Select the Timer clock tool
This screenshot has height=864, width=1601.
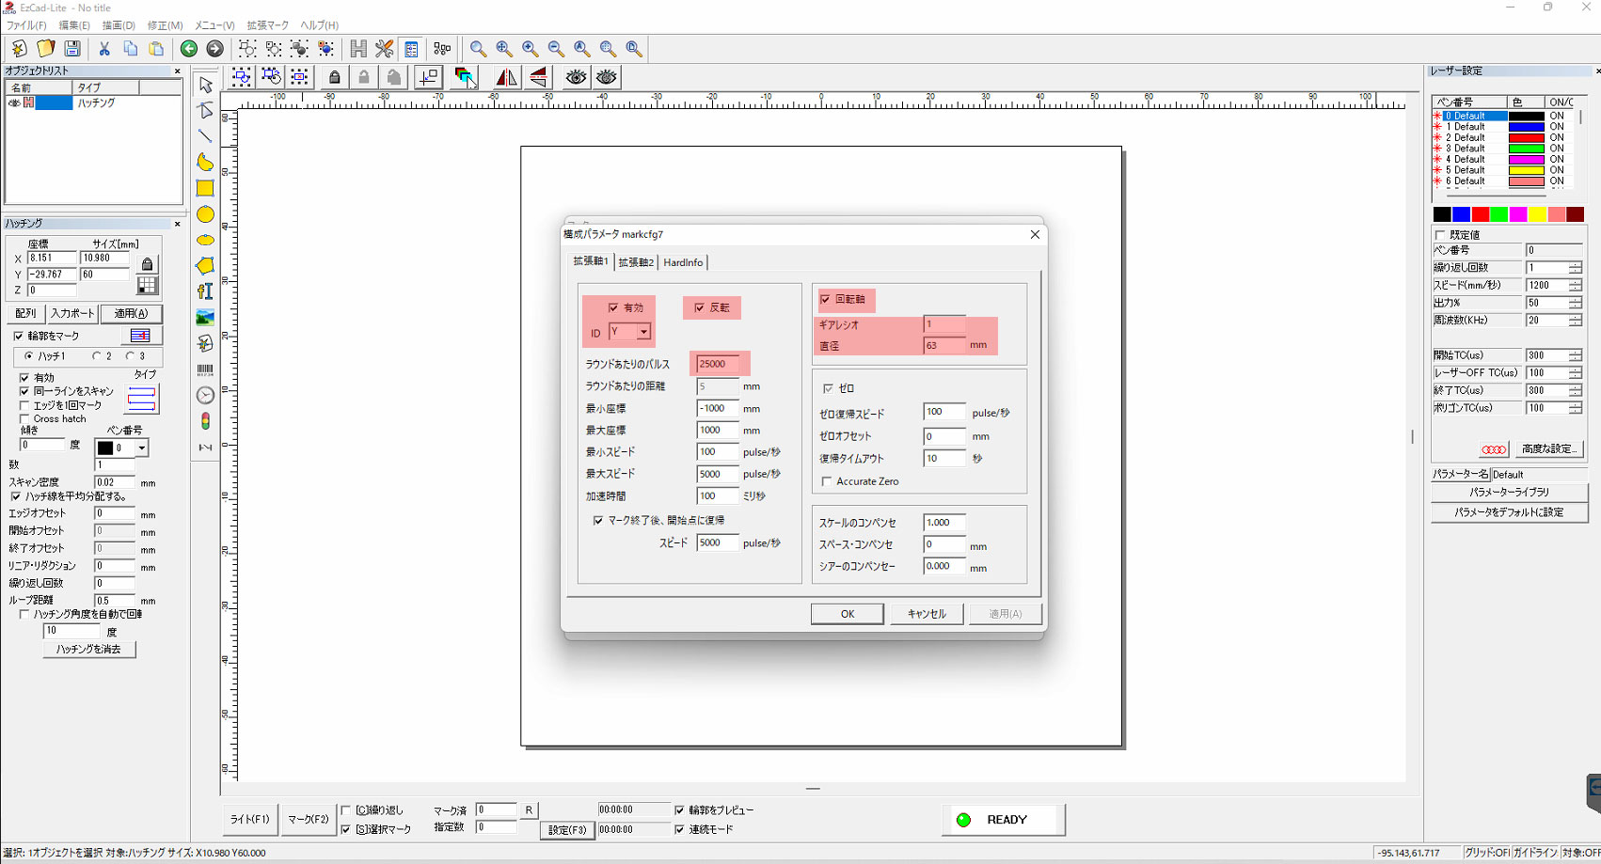[x=205, y=396]
